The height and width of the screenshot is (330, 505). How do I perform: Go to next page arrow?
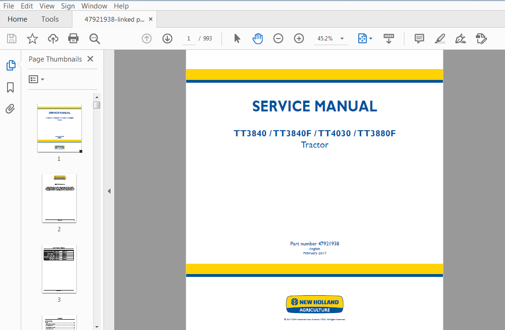coord(167,39)
